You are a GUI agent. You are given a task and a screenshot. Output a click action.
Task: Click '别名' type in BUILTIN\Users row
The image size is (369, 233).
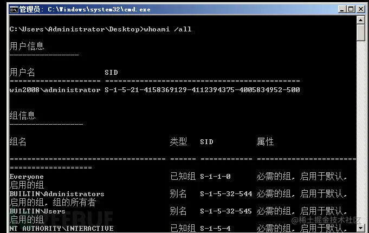coord(178,211)
